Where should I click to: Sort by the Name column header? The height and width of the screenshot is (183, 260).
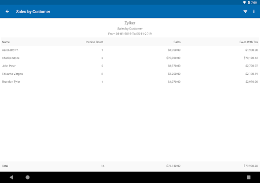(x=6, y=42)
